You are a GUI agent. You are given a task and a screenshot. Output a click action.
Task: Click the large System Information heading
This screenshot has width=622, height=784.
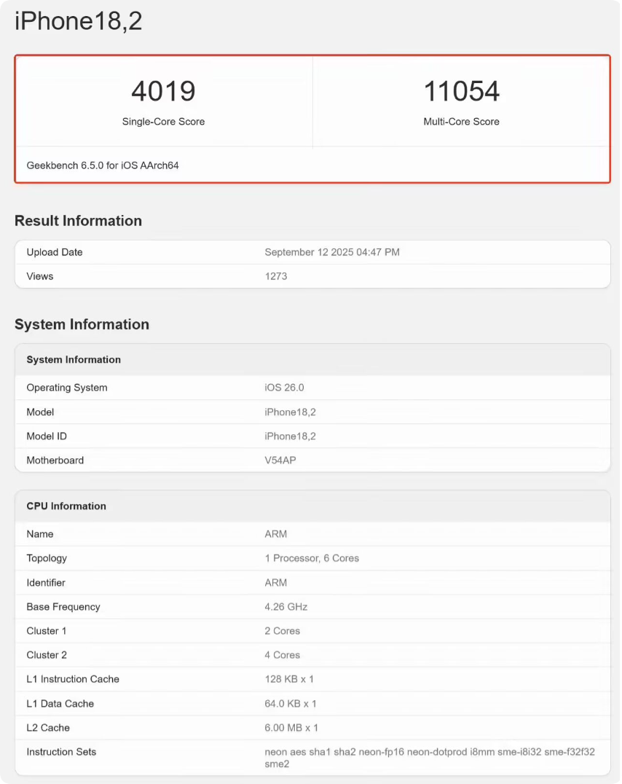pos(82,324)
